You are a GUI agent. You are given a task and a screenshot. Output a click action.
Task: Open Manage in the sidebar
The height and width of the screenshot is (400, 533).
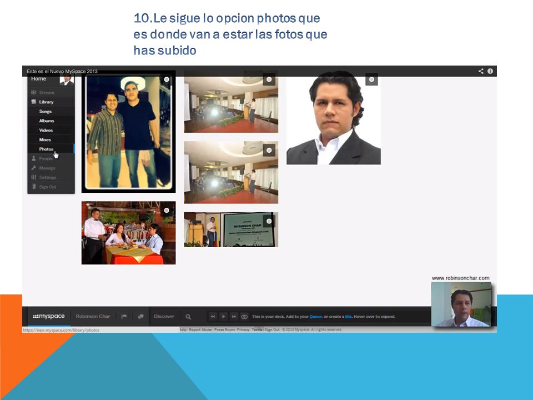tap(47, 168)
